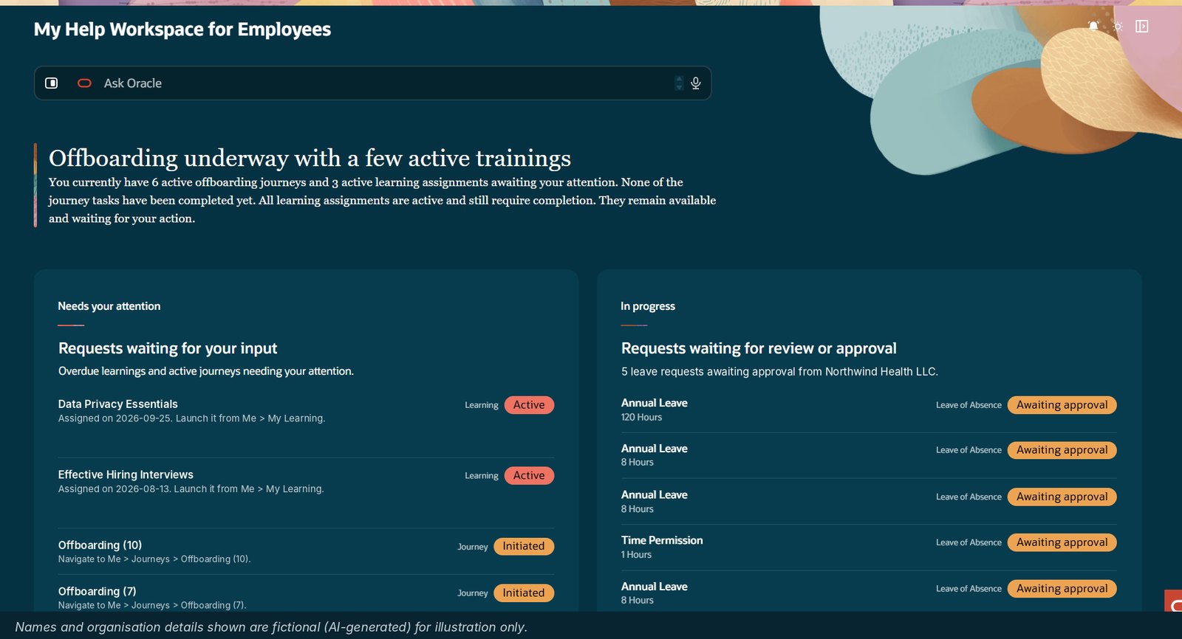
Task: Open the red chat assistant icon at bottom right
Action: [1174, 601]
